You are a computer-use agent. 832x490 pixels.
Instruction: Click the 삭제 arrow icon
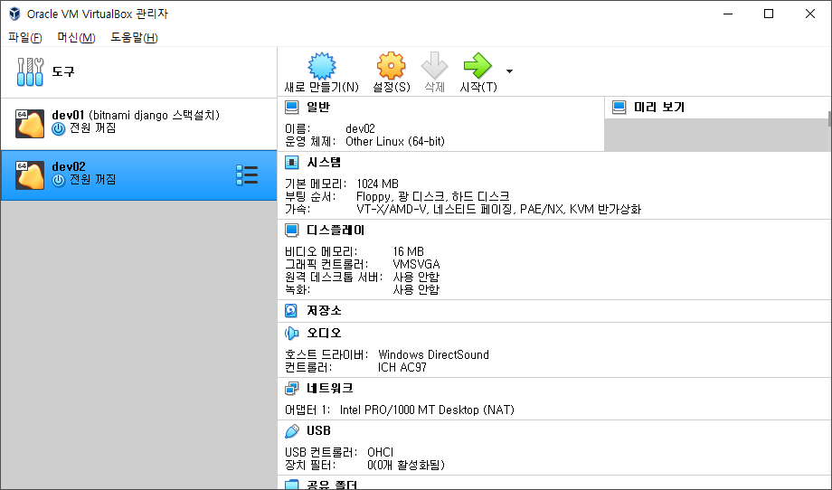[435, 66]
